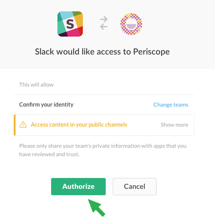Click the divider line below 'This will allow'
Image resolution: width=215 pixels, height=223 pixels.
pos(104,94)
